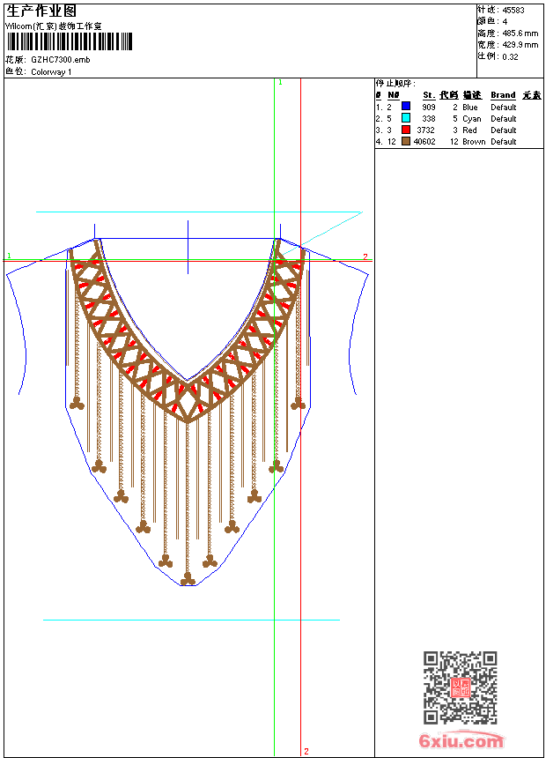Click the QR code image
Image resolution: width=546 pixels, height=758 pixels.
(x=460, y=687)
